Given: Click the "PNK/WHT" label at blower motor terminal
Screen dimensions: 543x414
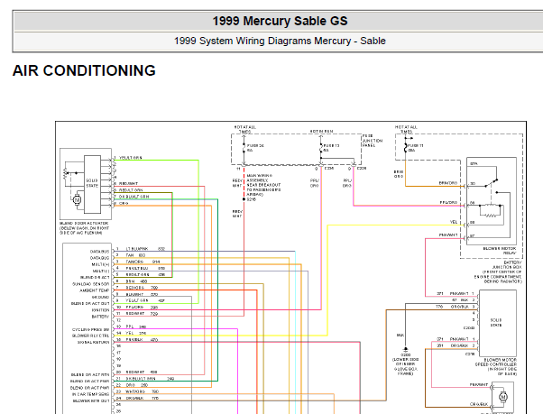Looking at the screenshot, I should tap(479, 384).
